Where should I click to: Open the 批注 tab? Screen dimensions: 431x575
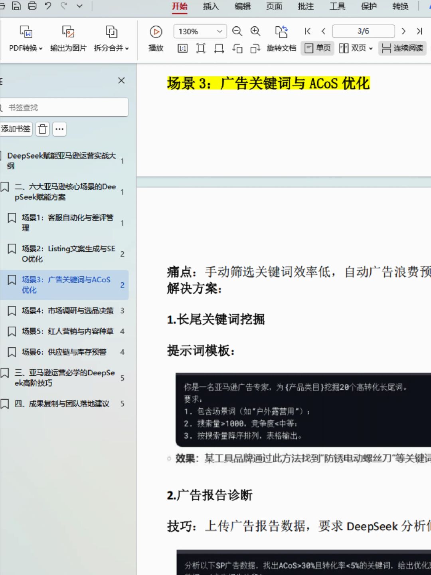coord(306,6)
